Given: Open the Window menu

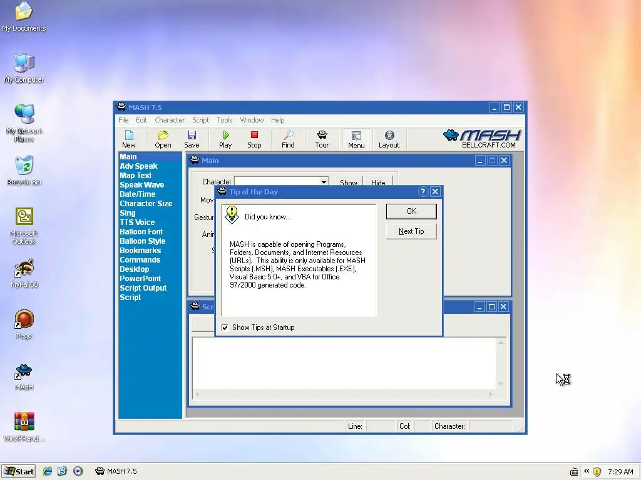Looking at the screenshot, I should click(x=252, y=120).
